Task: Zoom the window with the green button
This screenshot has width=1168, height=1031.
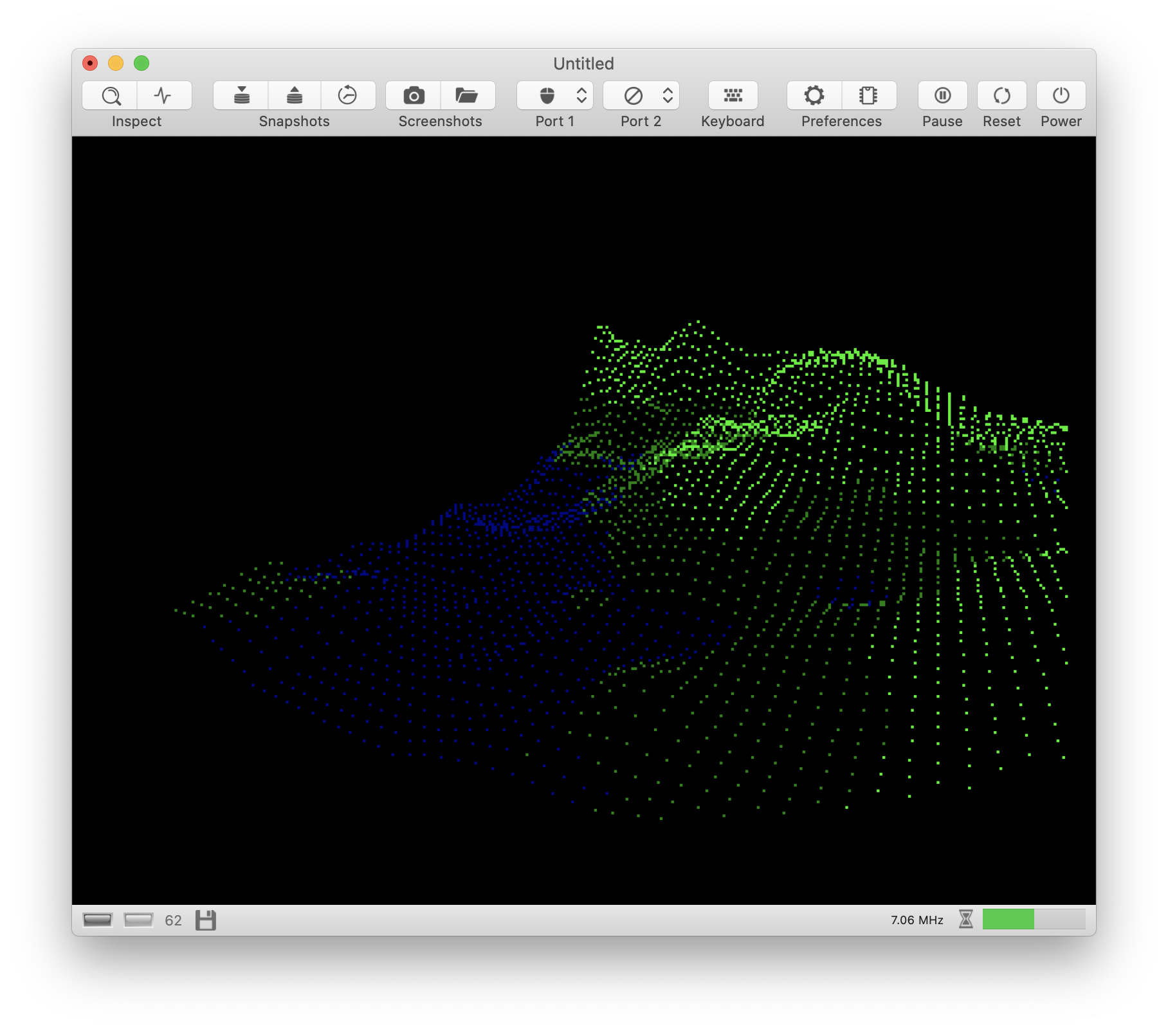Action: click(x=141, y=63)
